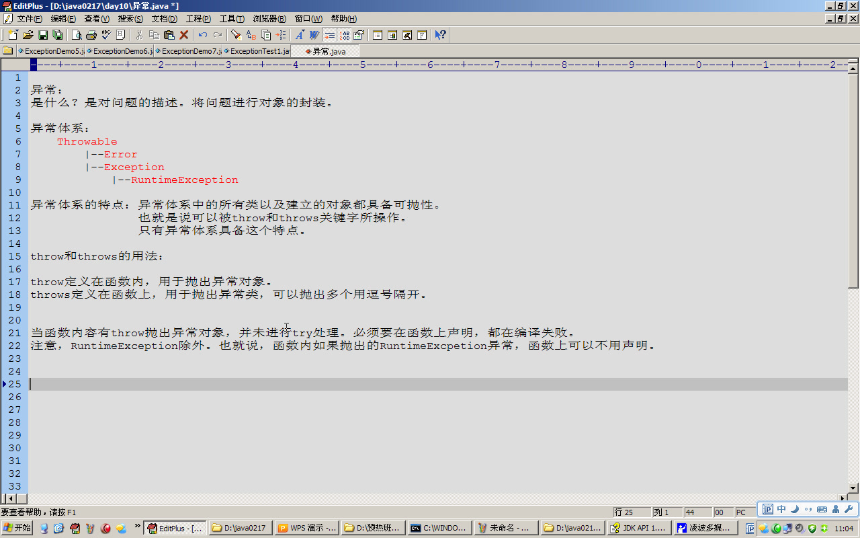Click the 中 input method language indicator
The height and width of the screenshot is (538, 860).
tap(781, 509)
